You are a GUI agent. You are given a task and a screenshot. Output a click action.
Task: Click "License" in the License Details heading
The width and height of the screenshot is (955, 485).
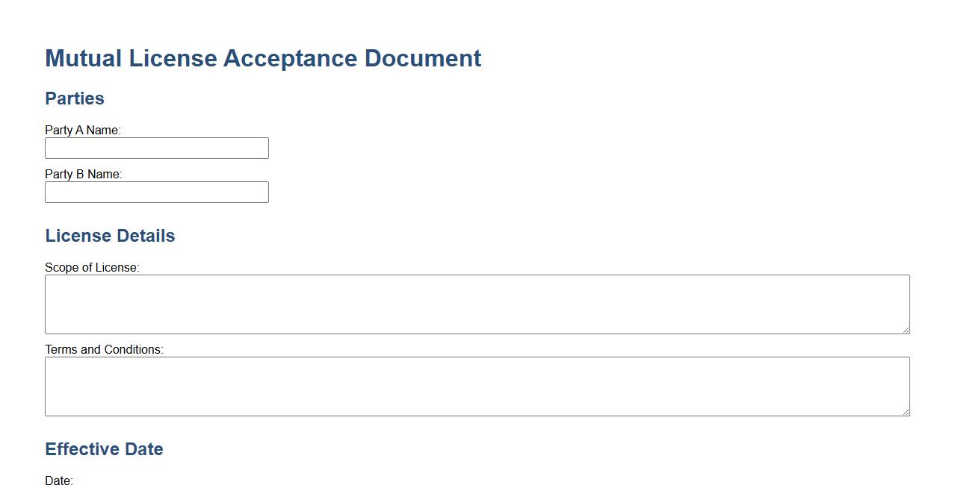pyautogui.click(x=77, y=236)
